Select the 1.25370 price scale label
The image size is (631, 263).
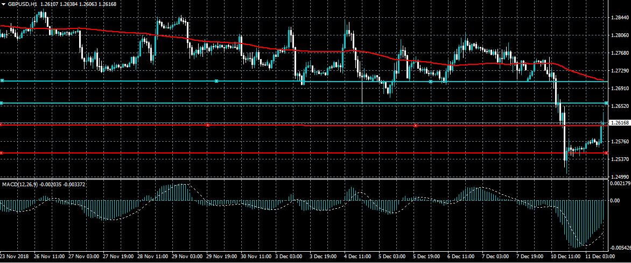[620, 159]
